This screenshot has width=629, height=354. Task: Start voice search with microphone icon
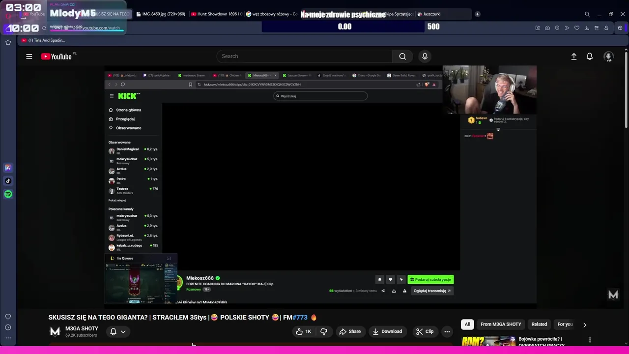425,57
